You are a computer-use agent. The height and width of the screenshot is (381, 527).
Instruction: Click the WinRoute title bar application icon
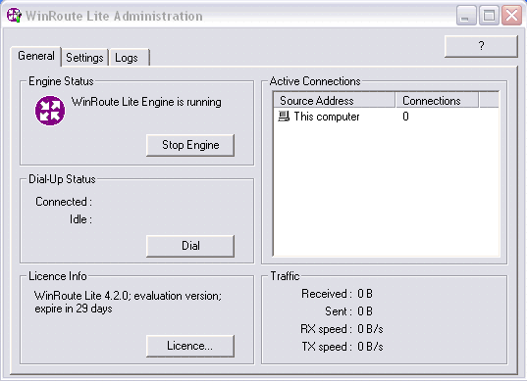tap(14, 16)
